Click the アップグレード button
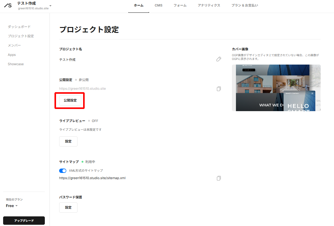Screen dimensions: 334x226 pos(24,220)
